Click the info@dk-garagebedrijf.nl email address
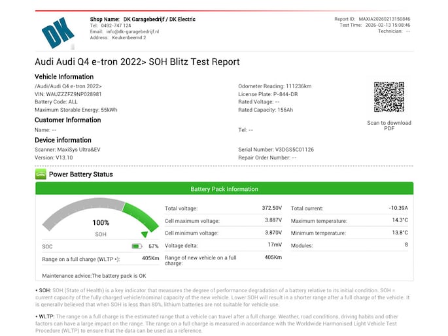 [x=135, y=32]
